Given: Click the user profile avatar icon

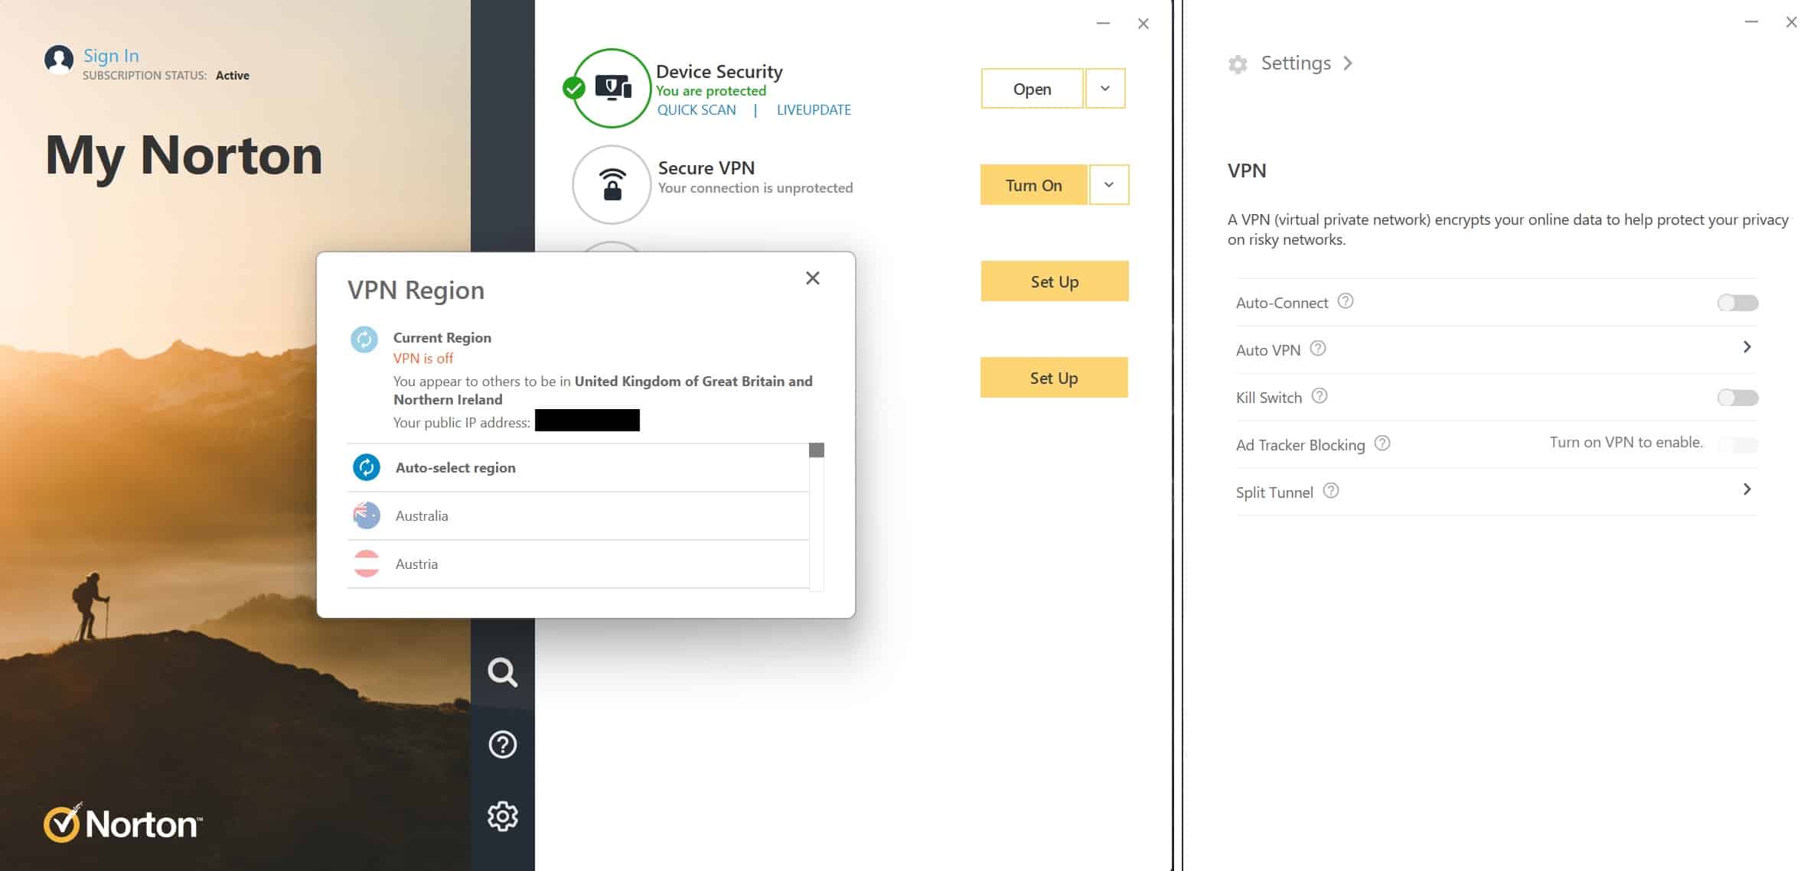Looking at the screenshot, I should point(59,59).
